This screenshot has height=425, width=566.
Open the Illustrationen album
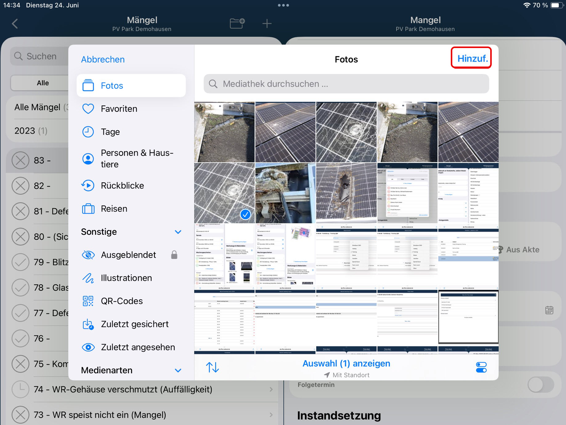click(x=131, y=278)
